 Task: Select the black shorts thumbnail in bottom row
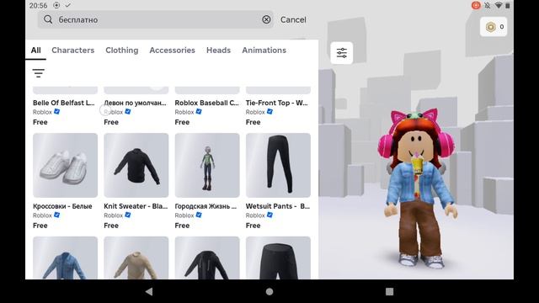pyautogui.click(x=278, y=258)
